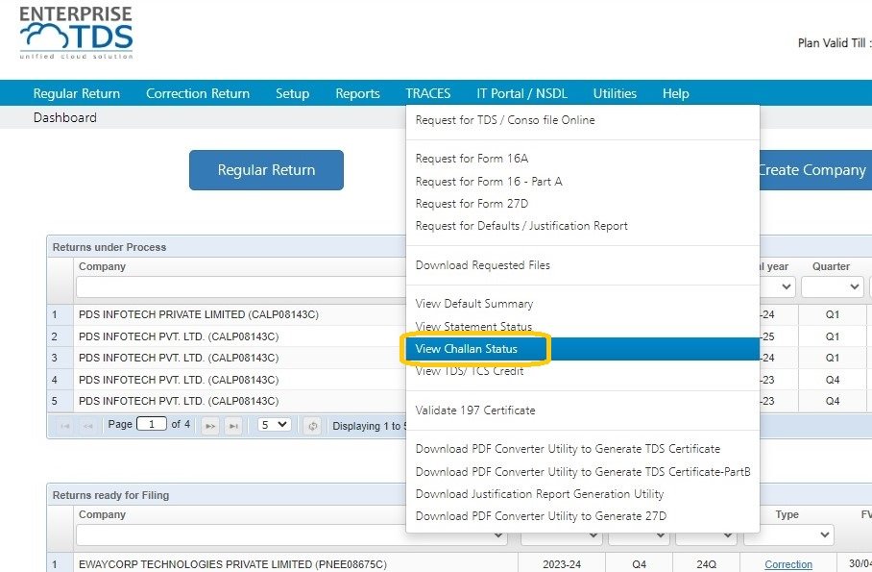
Task: Click Company column header in Returns ready for Filing
Action: pos(103,514)
